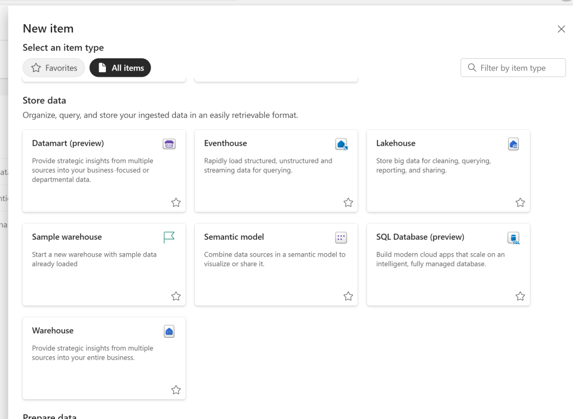Click the Eventhouse item icon

pos(341,144)
